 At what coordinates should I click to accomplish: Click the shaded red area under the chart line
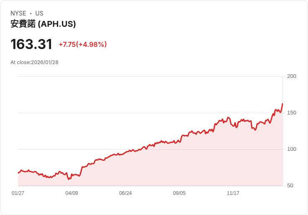[x=167, y=168]
